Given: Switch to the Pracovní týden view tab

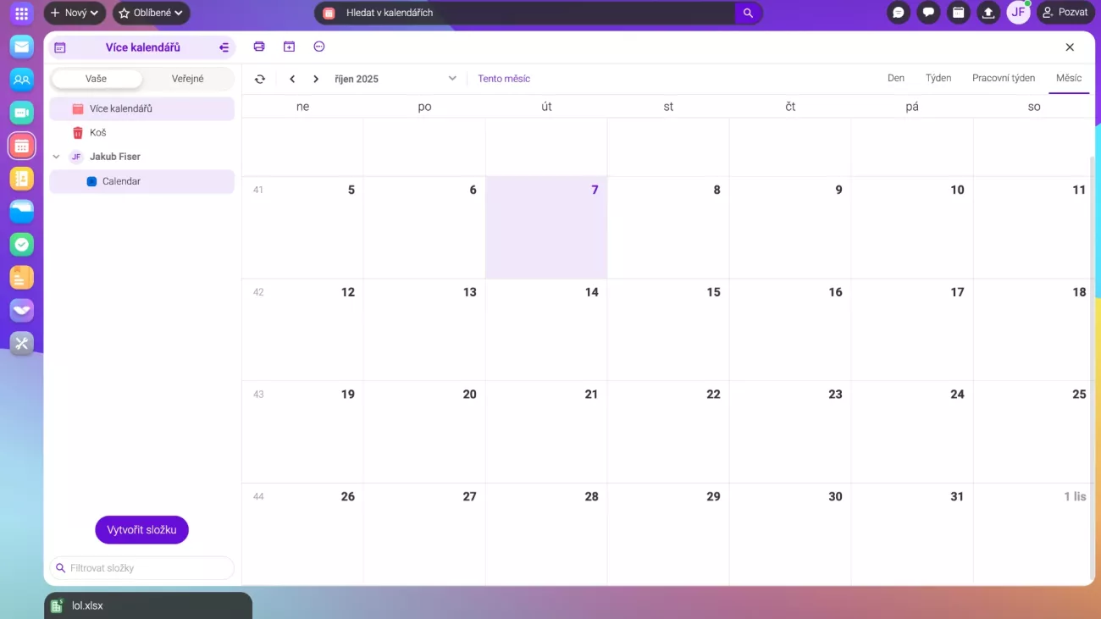Looking at the screenshot, I should [1003, 78].
